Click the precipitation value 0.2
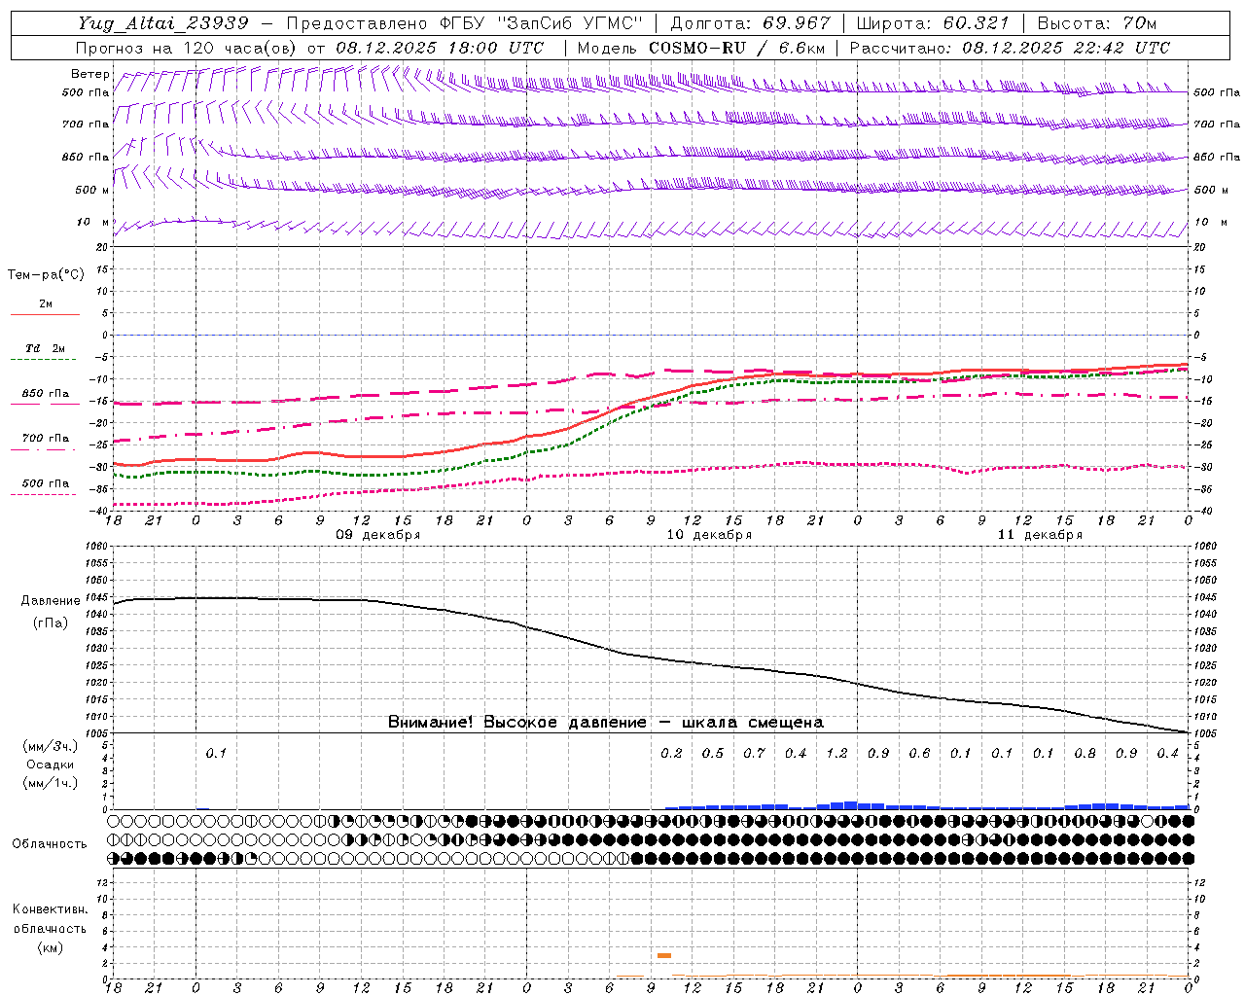The width and height of the screenshot is (1245, 996). [x=671, y=753]
